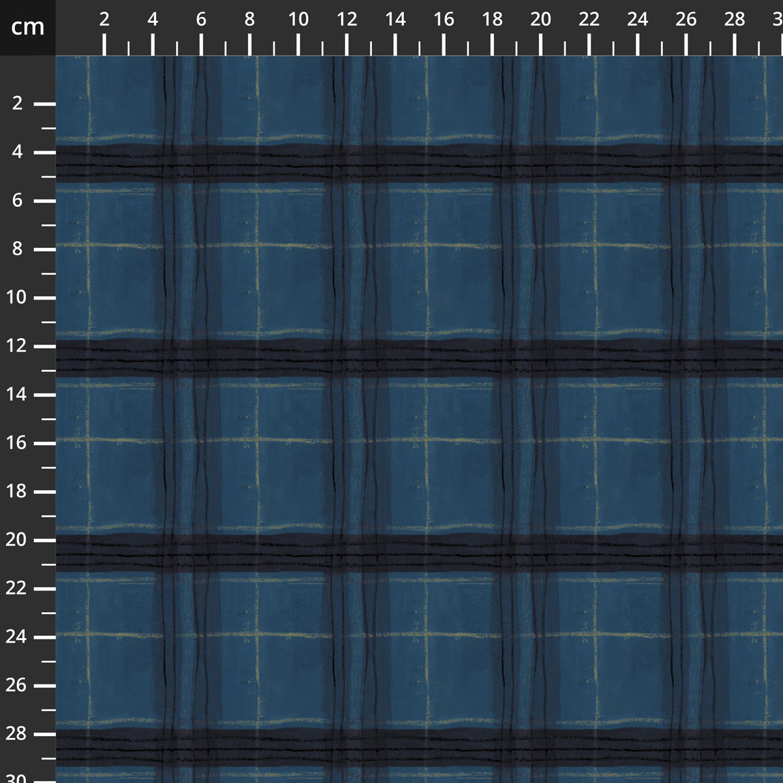The image size is (783, 783).
Task: Click the 20 mark on the top ruler
Action: click(x=540, y=20)
